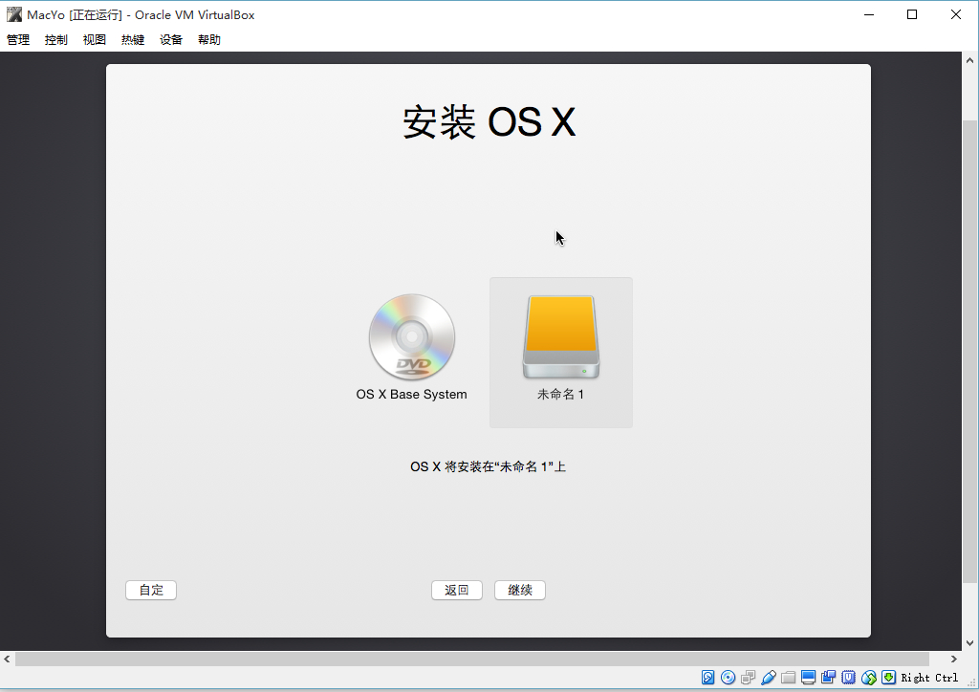
Task: Click the hard disk activity status icon
Action: point(708,677)
